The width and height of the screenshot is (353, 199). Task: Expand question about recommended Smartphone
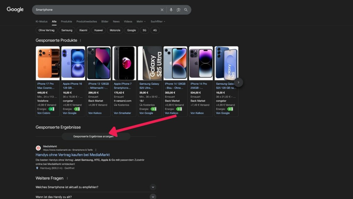click(x=153, y=187)
